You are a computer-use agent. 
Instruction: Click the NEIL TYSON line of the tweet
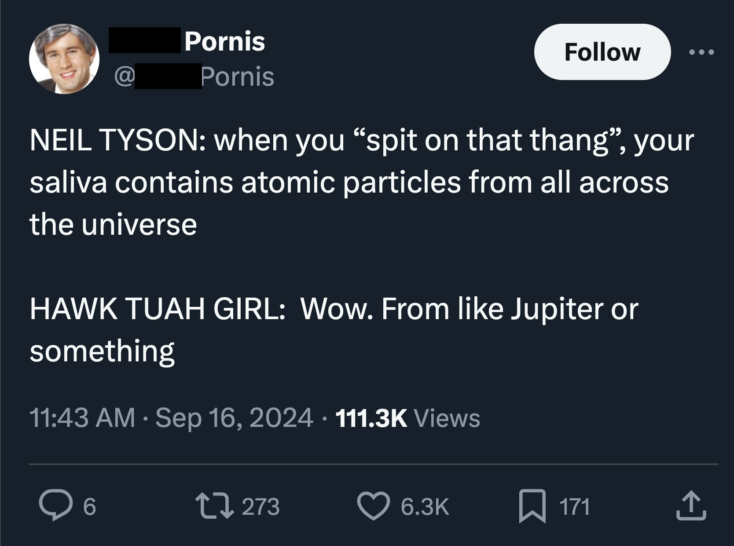click(361, 141)
